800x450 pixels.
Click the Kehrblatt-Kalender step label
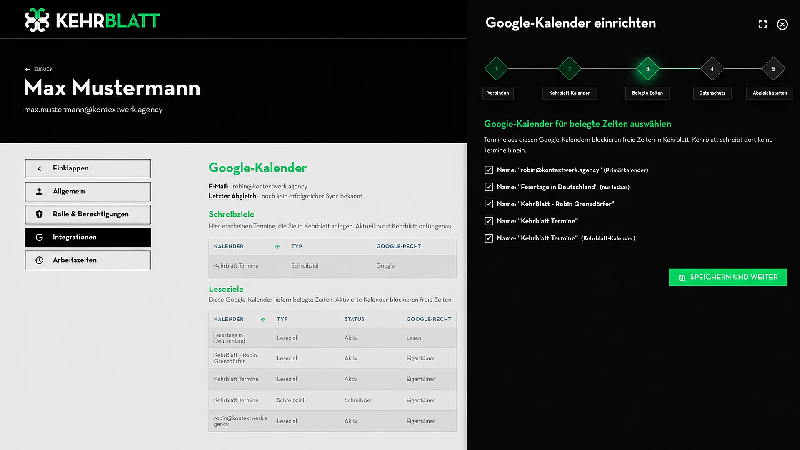pyautogui.click(x=569, y=93)
